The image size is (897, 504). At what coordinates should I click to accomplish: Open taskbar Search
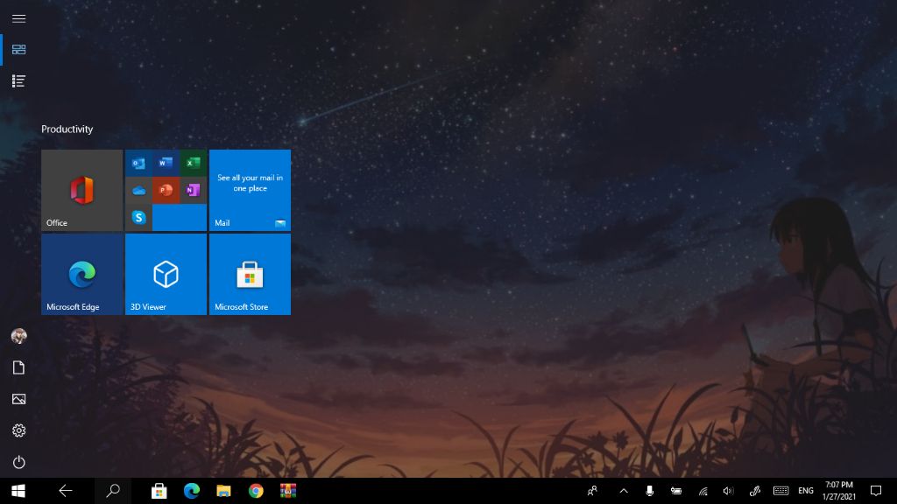(x=113, y=491)
